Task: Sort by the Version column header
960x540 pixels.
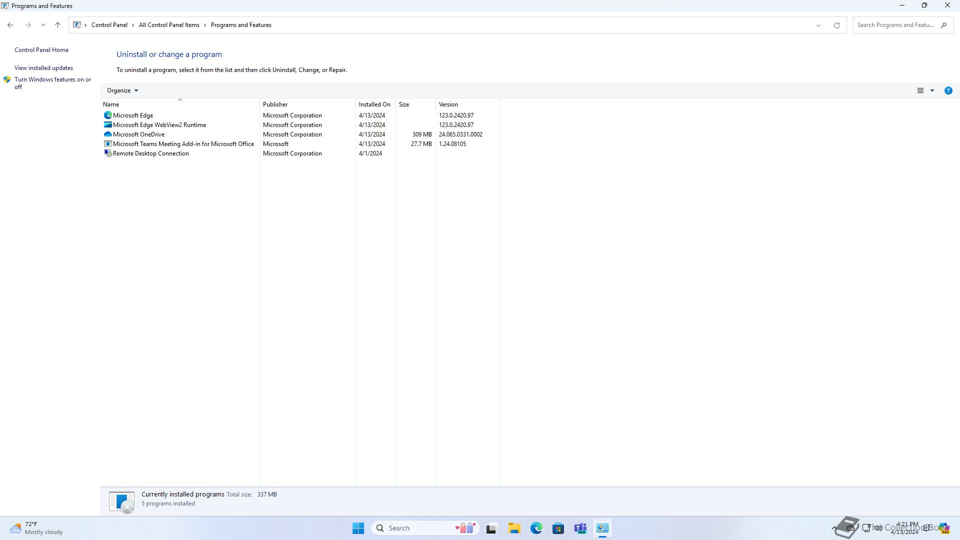Action: [x=467, y=104]
